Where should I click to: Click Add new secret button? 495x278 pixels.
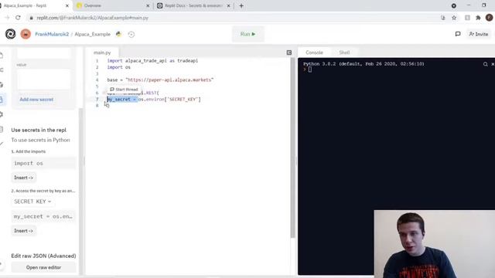pyautogui.click(x=36, y=100)
